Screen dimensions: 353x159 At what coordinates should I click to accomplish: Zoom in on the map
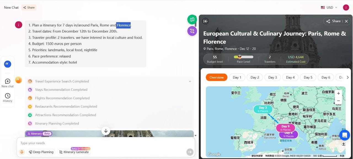tap(338, 93)
